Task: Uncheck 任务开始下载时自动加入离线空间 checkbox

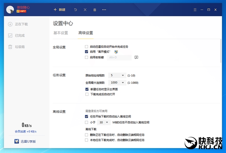Action: (x=87, y=116)
